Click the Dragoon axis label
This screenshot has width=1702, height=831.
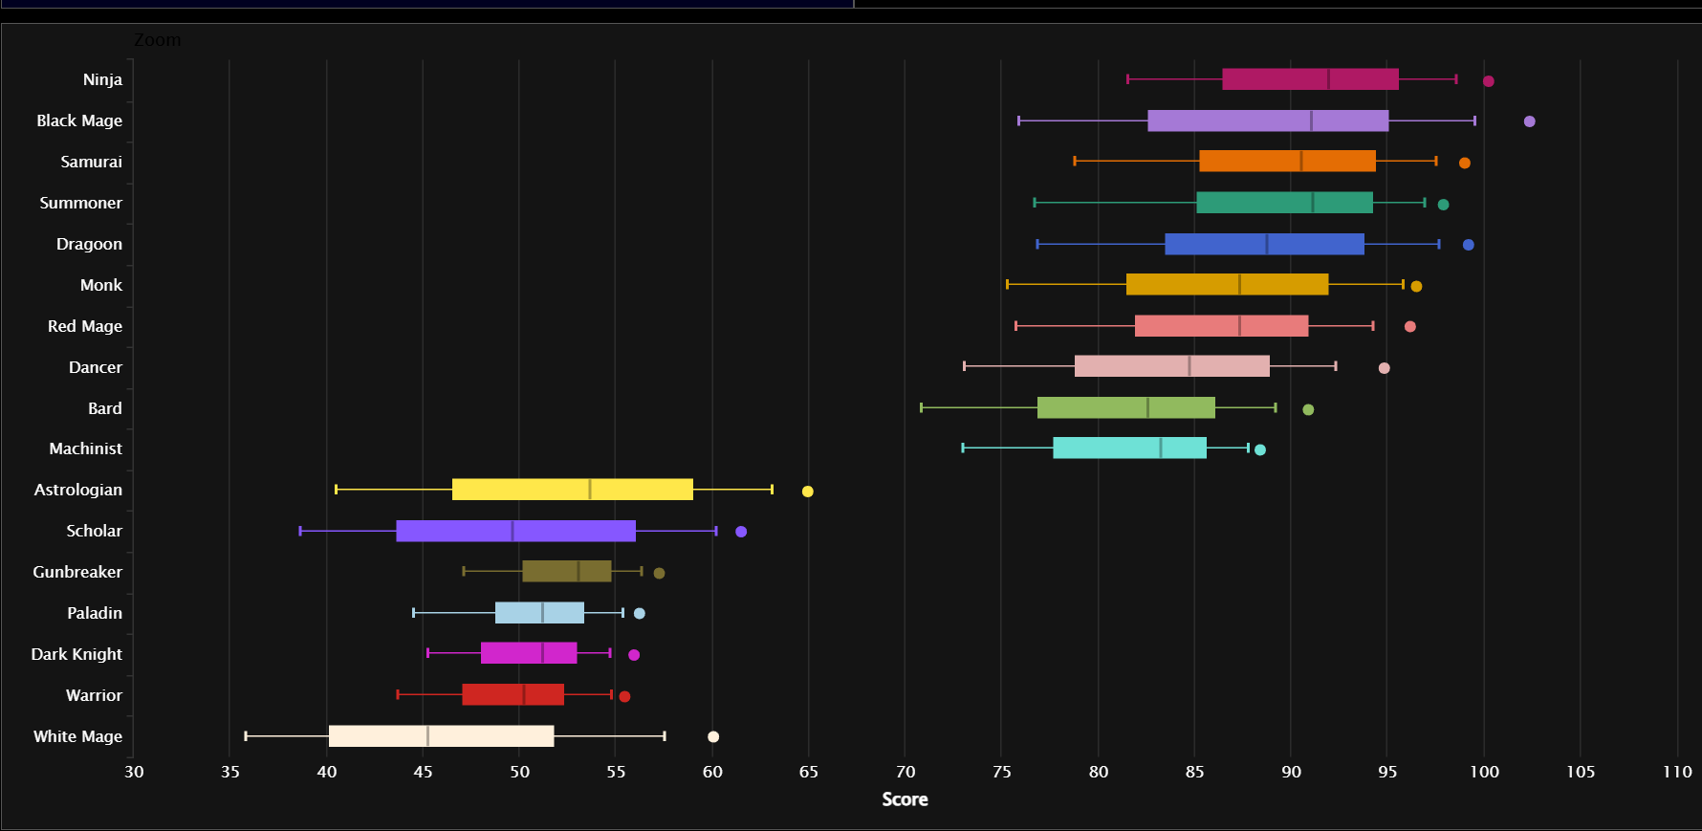[x=89, y=244]
